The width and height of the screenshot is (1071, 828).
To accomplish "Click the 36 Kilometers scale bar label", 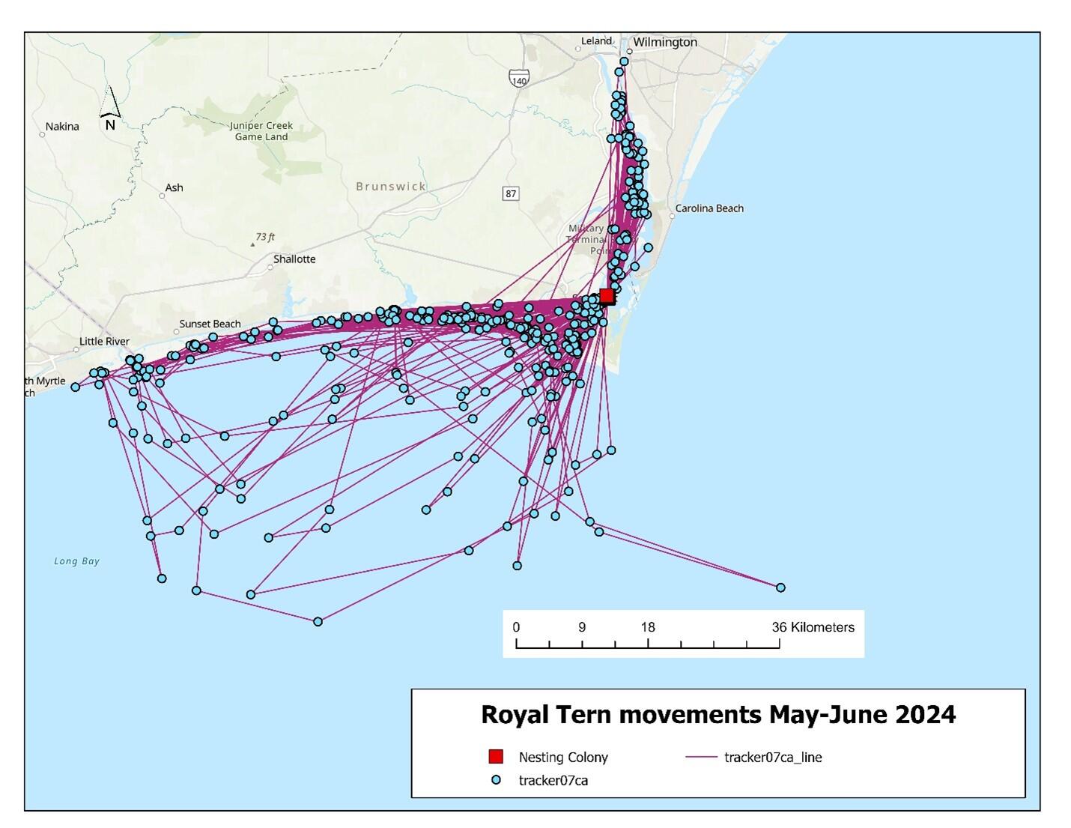I will [813, 627].
